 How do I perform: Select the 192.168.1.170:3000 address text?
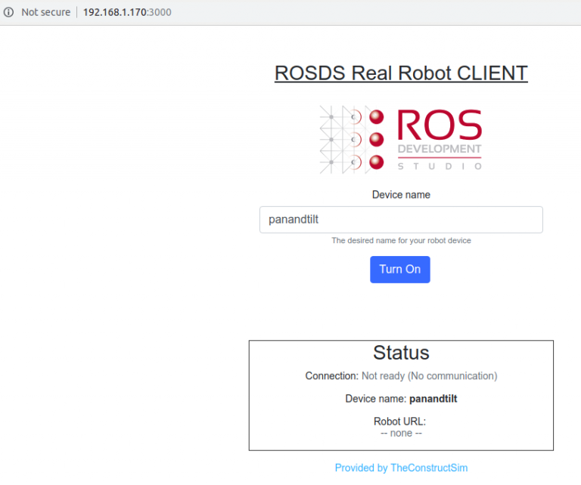tap(127, 12)
